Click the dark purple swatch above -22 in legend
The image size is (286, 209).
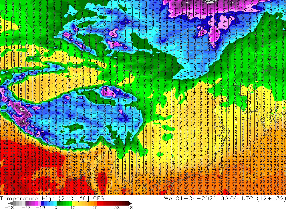(27, 203)
